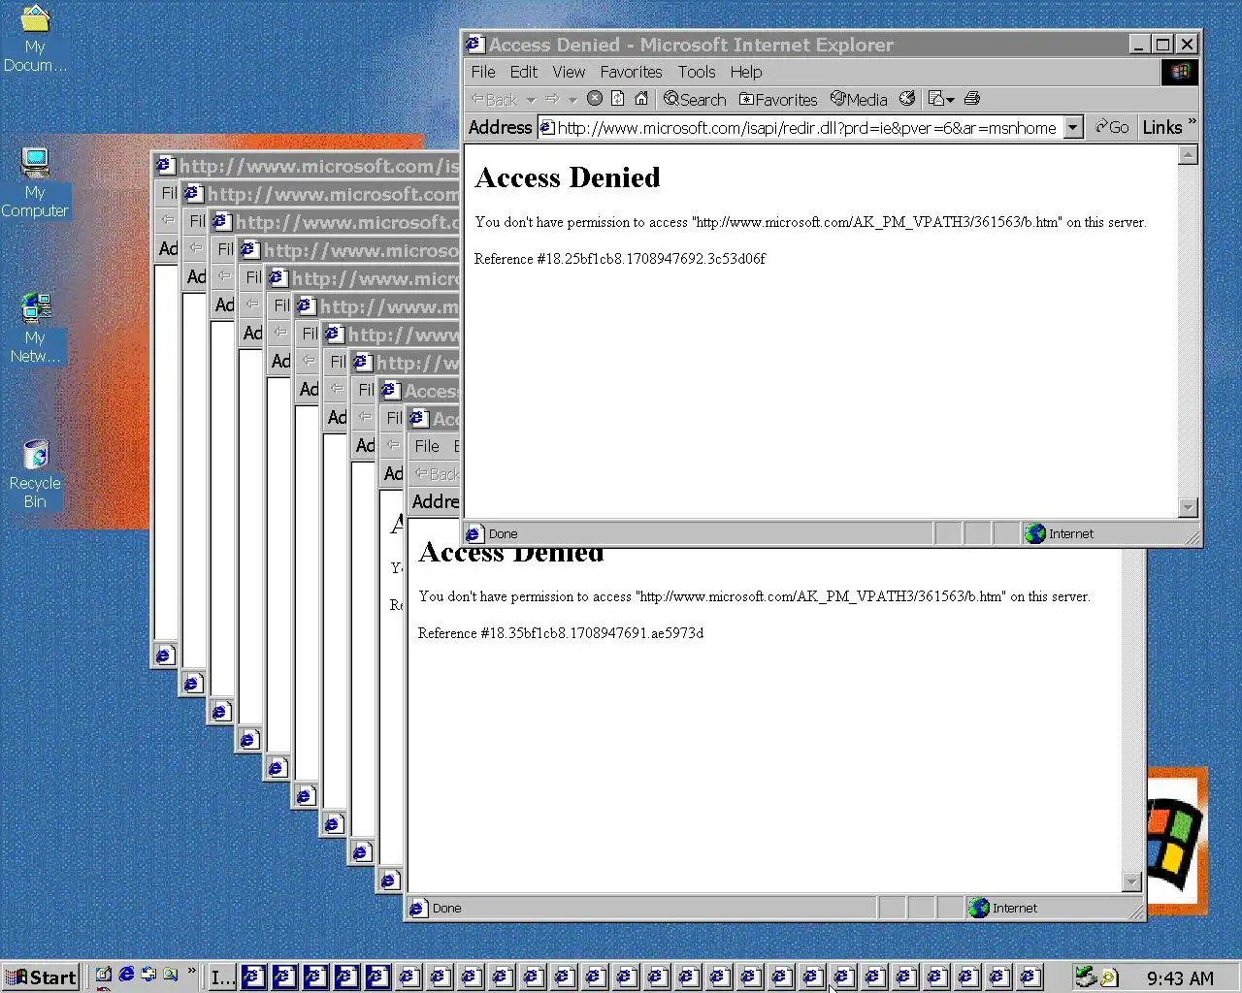Click the Reference #18.35bf1cb8 text in the second window
The width and height of the screenshot is (1242, 993).
click(x=561, y=633)
